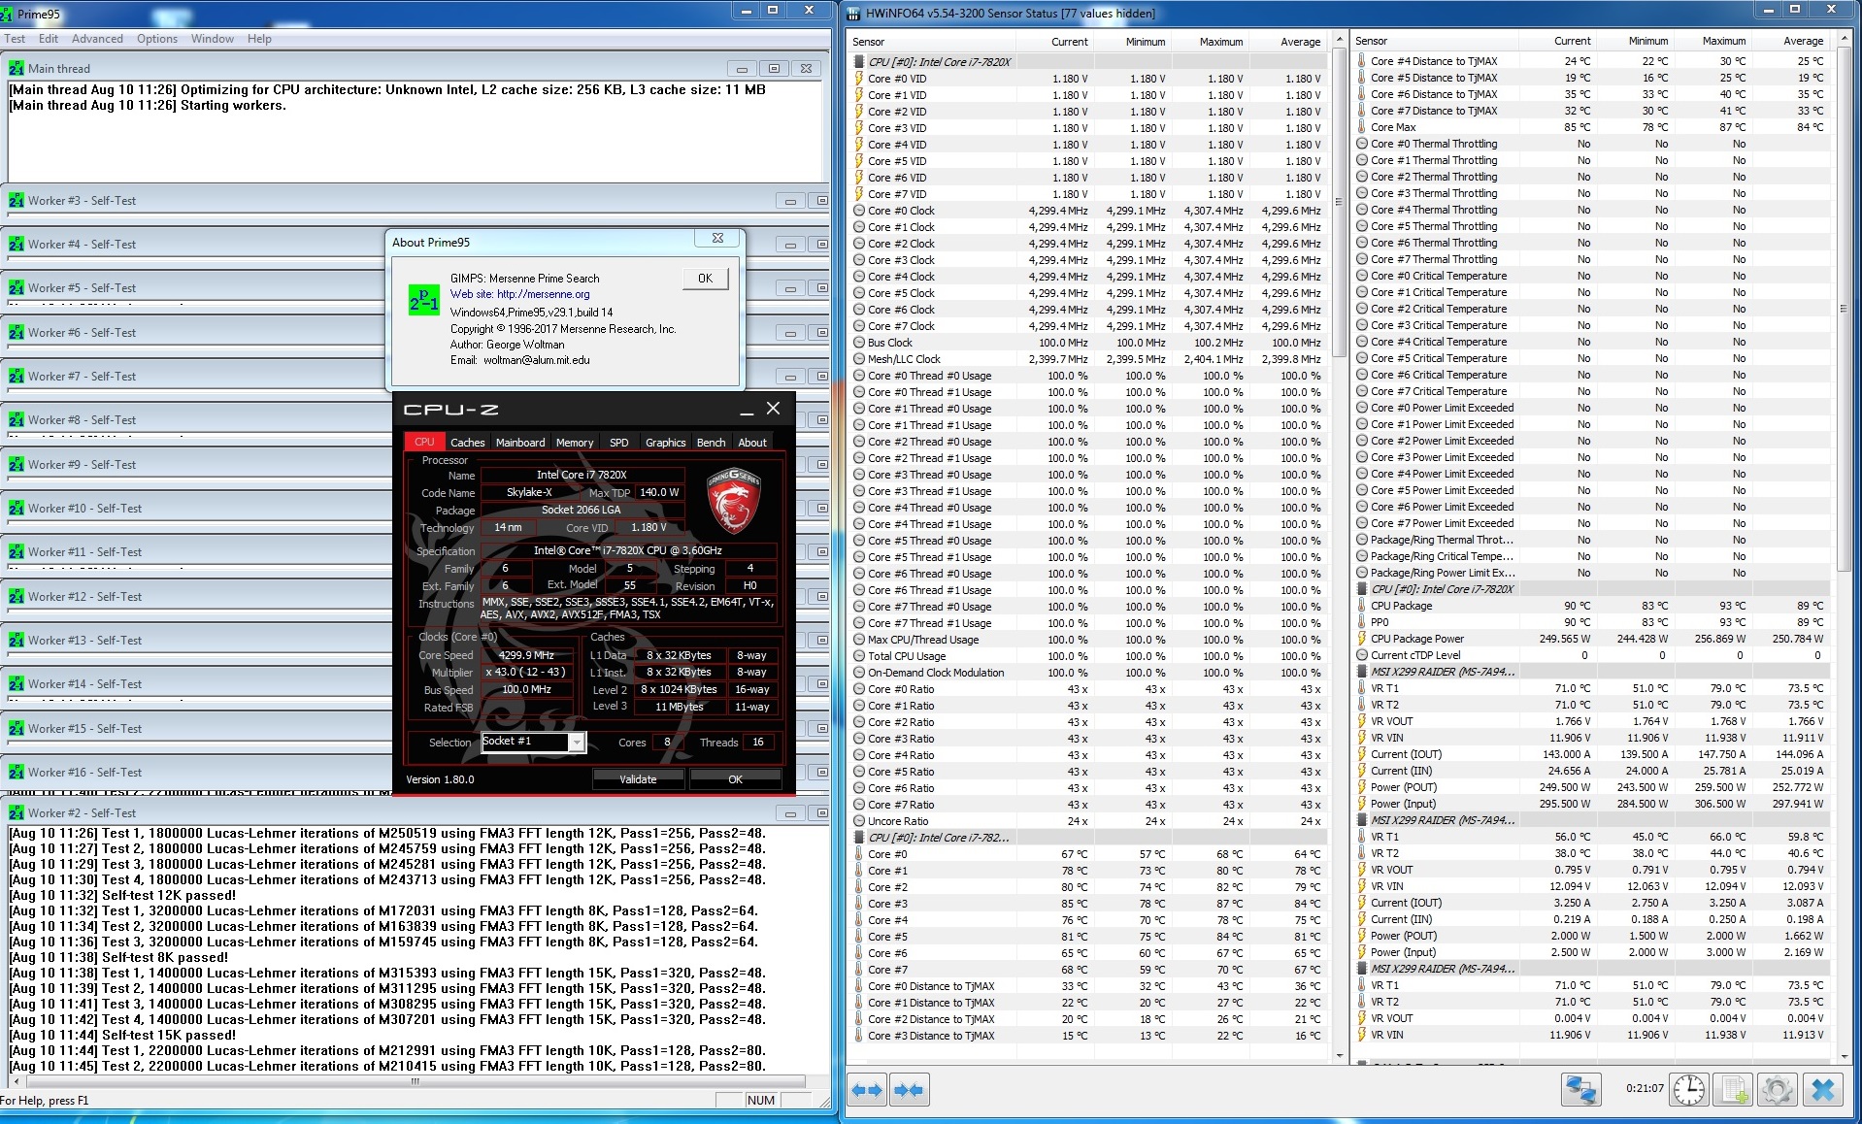Click the Main thread window icon
This screenshot has height=1124, width=1862.
coord(17,69)
